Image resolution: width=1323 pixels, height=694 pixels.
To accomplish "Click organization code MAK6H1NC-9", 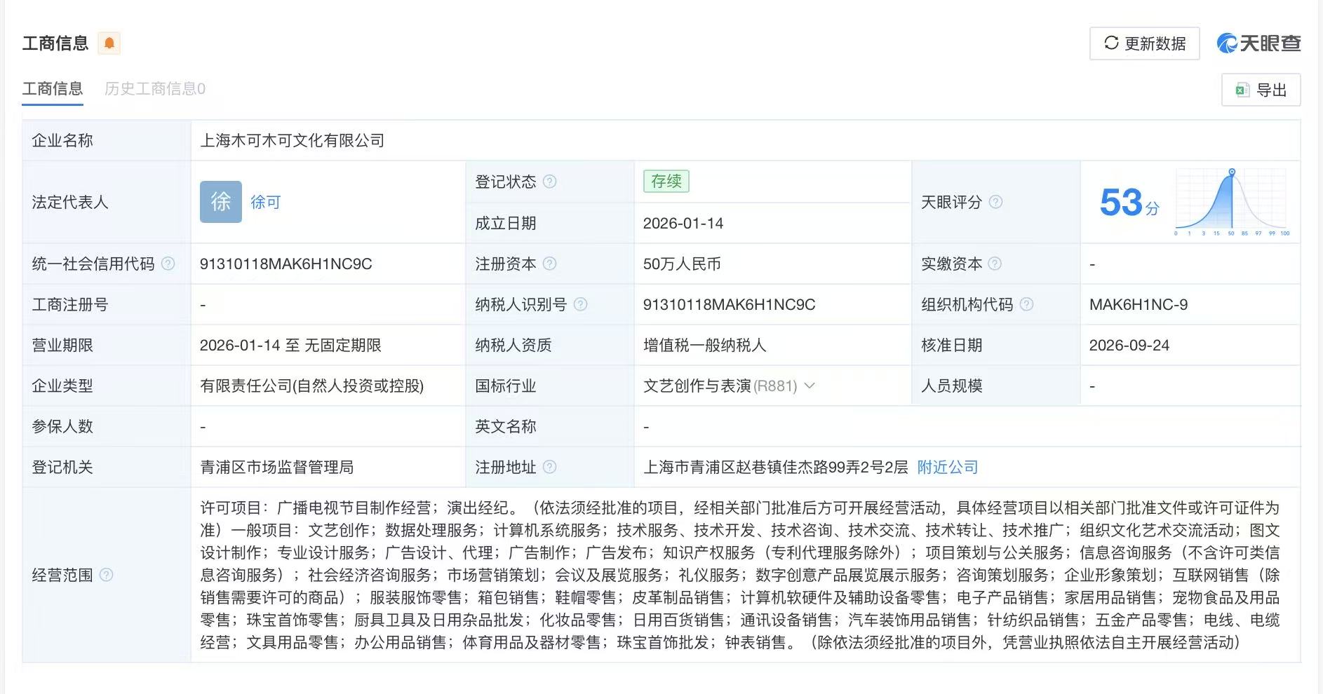I will [x=1139, y=304].
